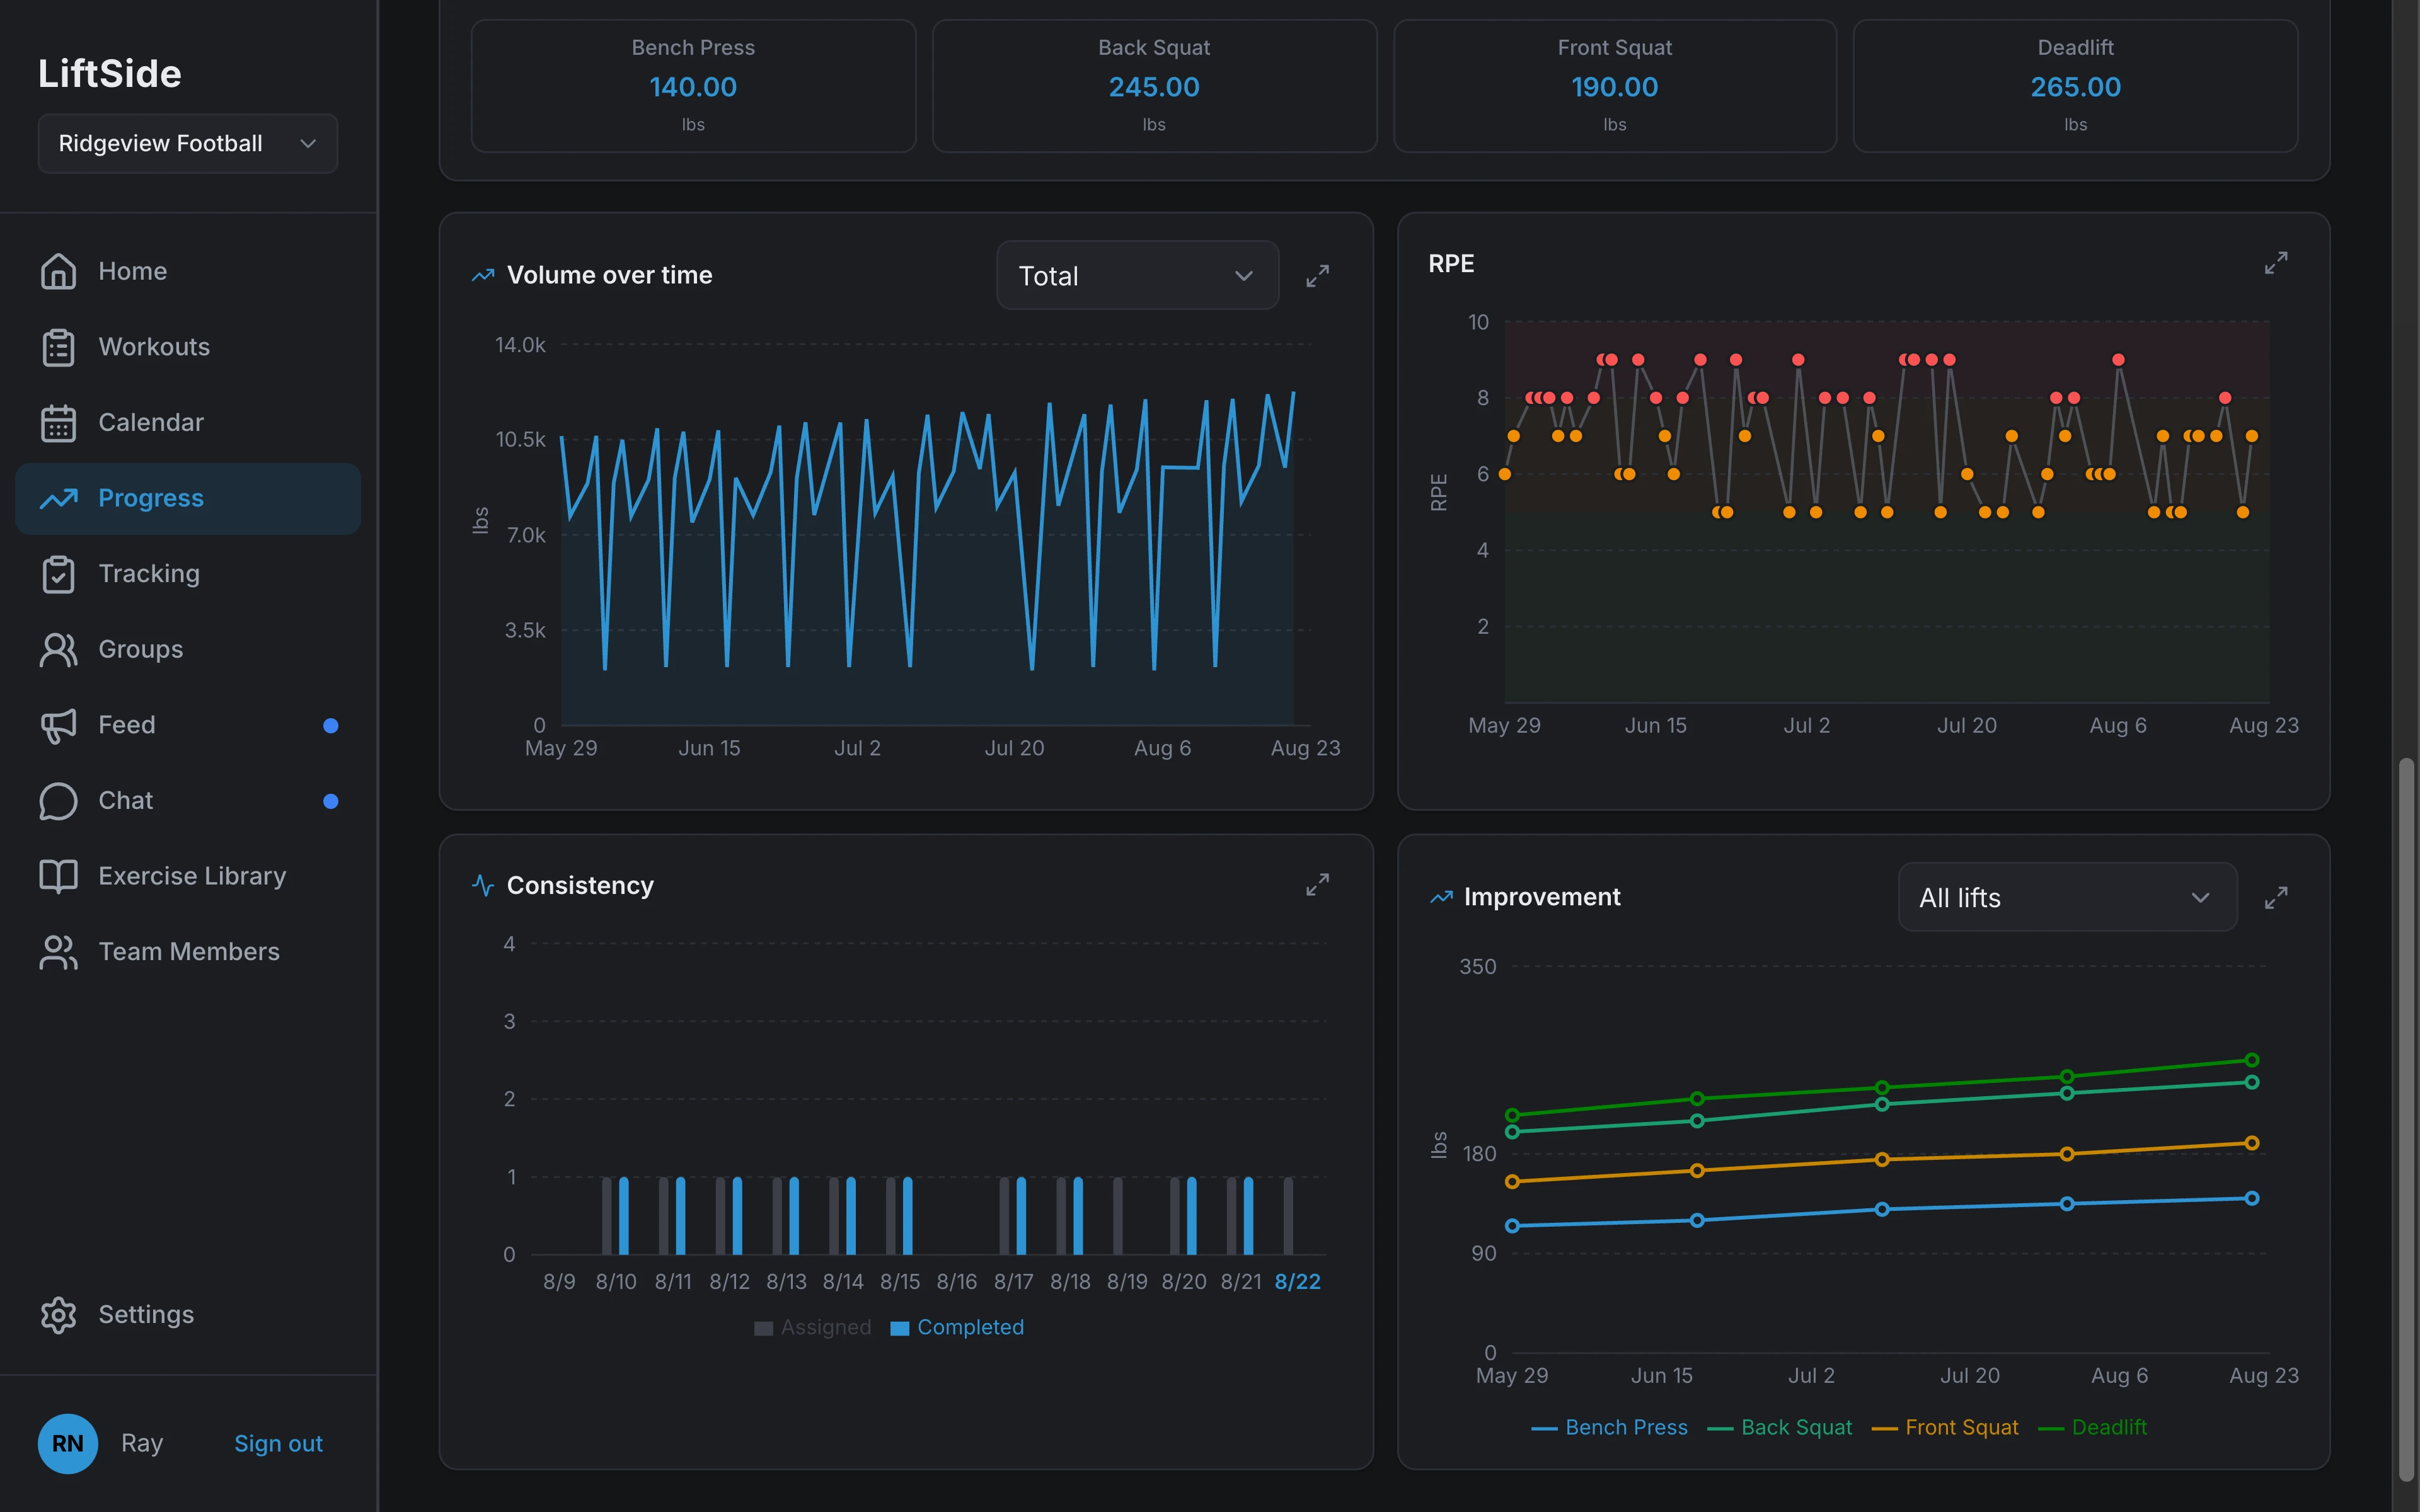Click the Chat unread notification dot
The height and width of the screenshot is (1512, 2420).
click(331, 801)
